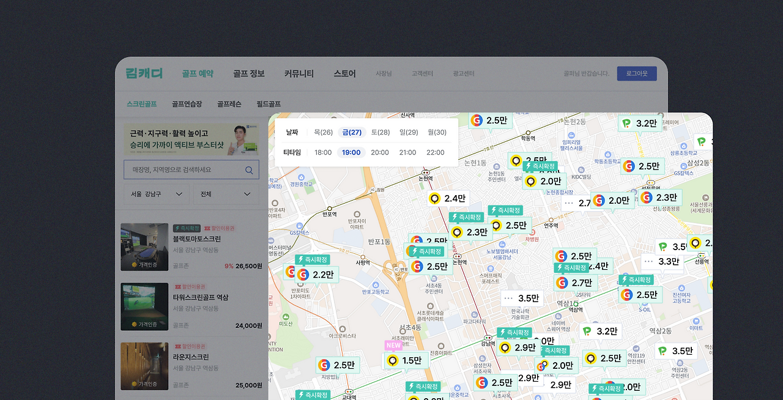783x400 pixels.
Task: Click the 26,500원 price
Action: [x=249, y=266]
